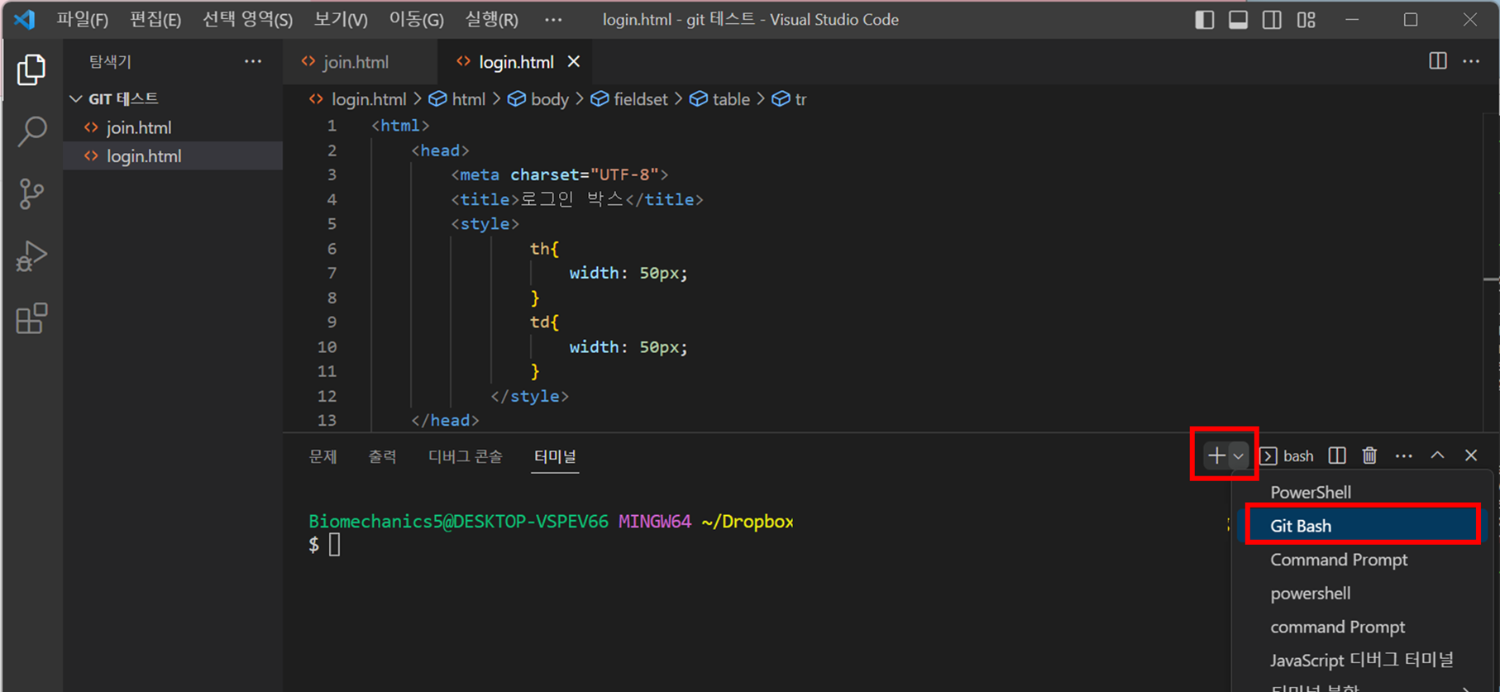Click the 탐색기 panel header

[x=110, y=61]
